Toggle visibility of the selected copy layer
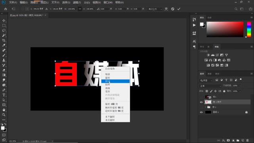The height and width of the screenshot is (143, 254). coord(201,102)
